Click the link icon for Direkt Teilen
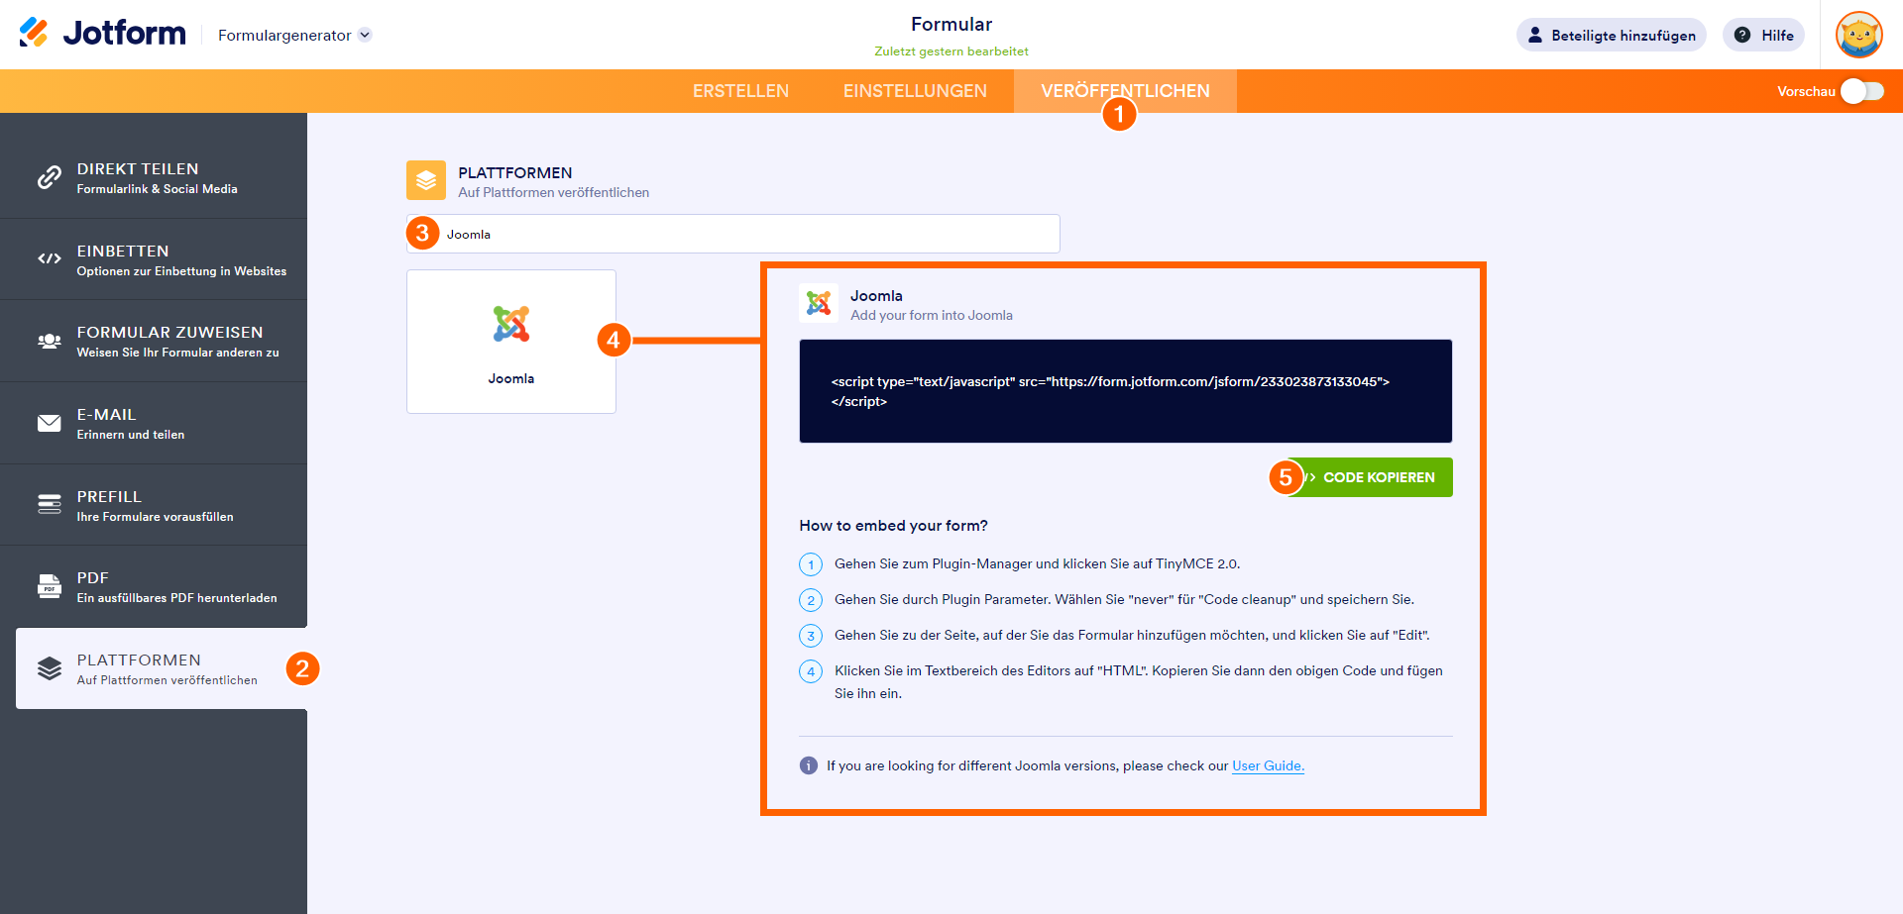1903x914 pixels. [x=50, y=177]
